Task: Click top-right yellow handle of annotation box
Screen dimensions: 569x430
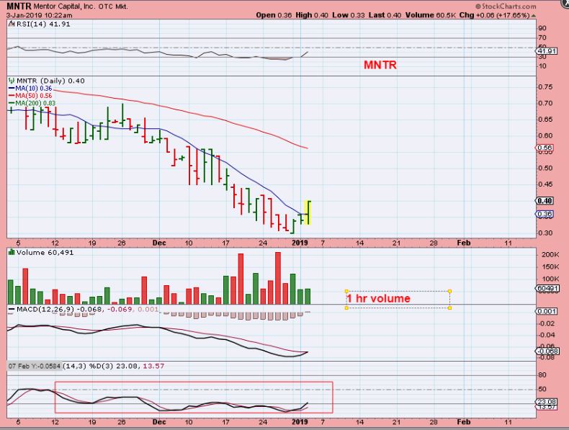Action: [x=450, y=291]
